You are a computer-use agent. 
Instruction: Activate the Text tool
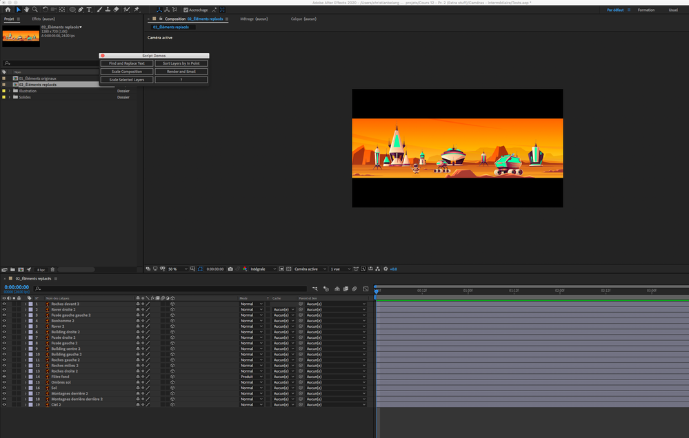tap(89, 10)
